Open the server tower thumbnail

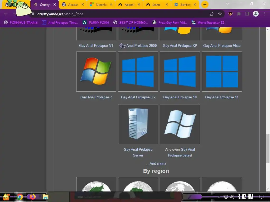tap(138, 124)
